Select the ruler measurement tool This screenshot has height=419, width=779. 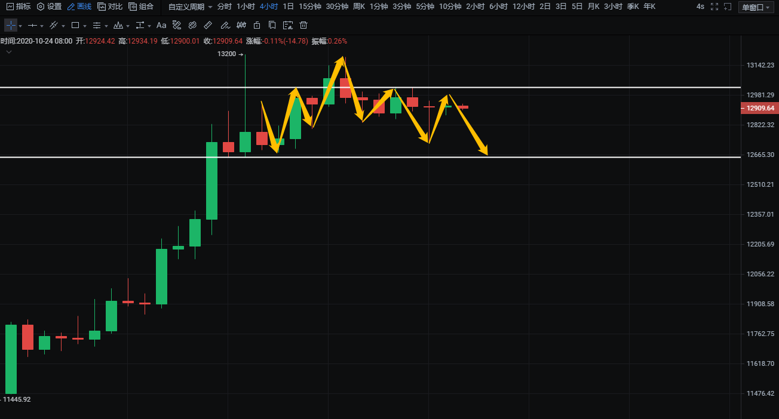208,26
